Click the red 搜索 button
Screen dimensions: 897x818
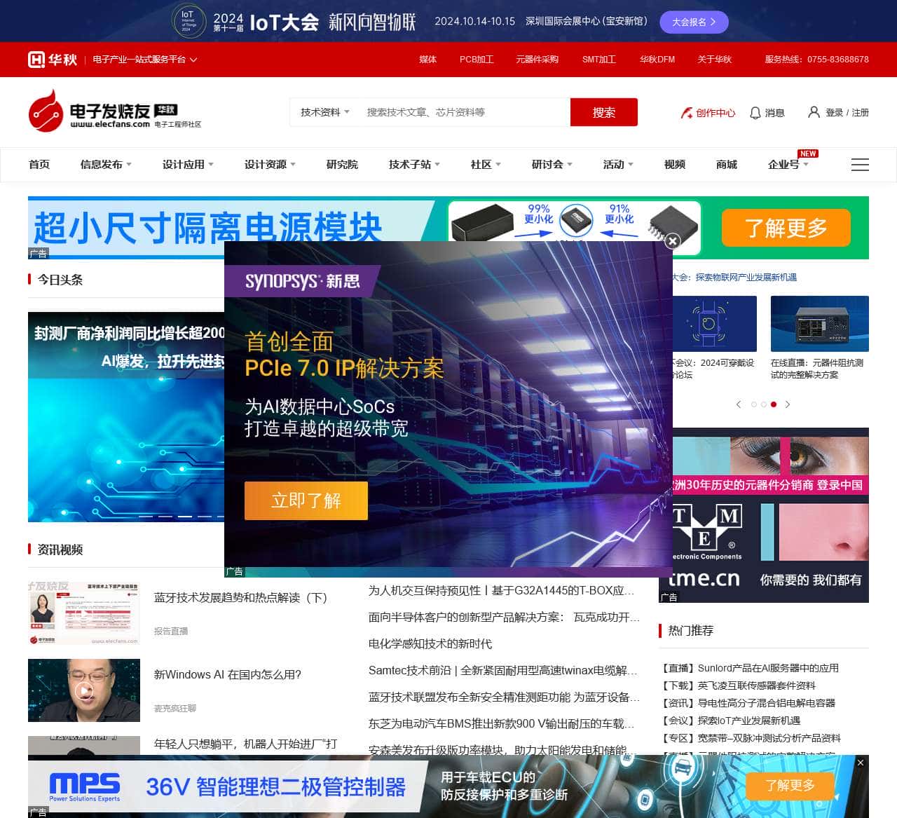pos(604,112)
